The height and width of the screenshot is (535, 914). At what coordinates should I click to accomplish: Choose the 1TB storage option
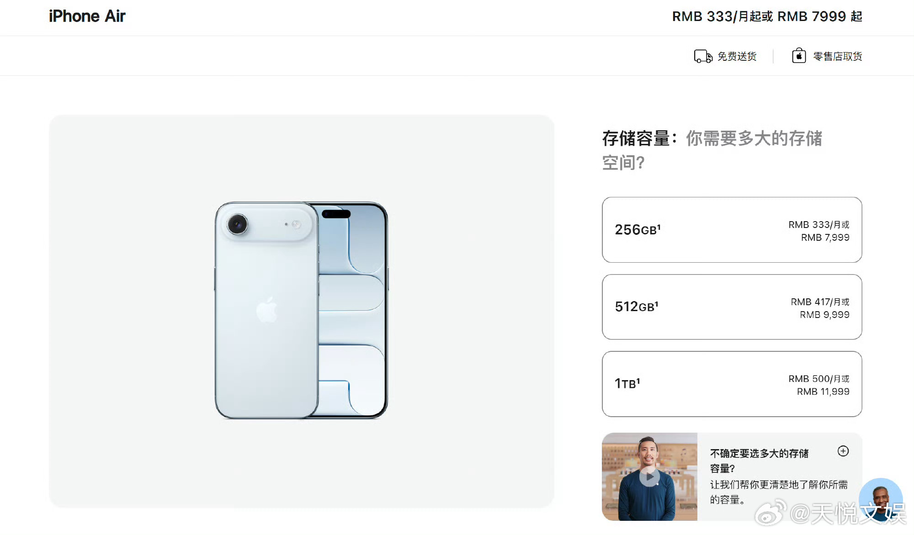(732, 384)
